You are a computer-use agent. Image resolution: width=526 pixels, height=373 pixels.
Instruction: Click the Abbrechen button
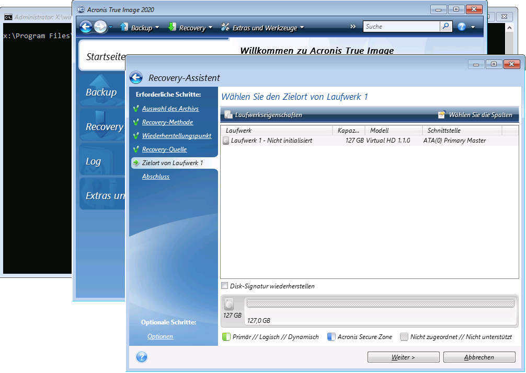tap(479, 357)
